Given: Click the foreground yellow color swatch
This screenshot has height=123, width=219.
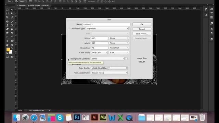Looking at the screenshot, I should pyautogui.click(x=8, y=50).
